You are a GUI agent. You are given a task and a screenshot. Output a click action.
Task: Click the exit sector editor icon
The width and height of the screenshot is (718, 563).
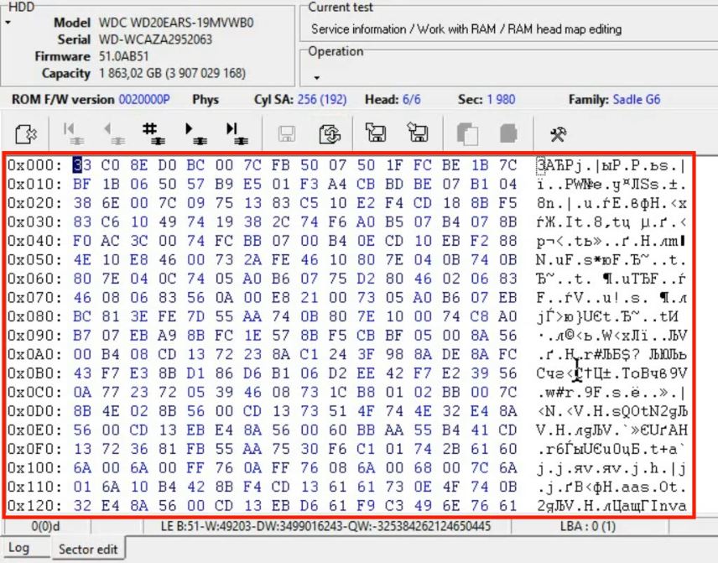[x=26, y=133]
